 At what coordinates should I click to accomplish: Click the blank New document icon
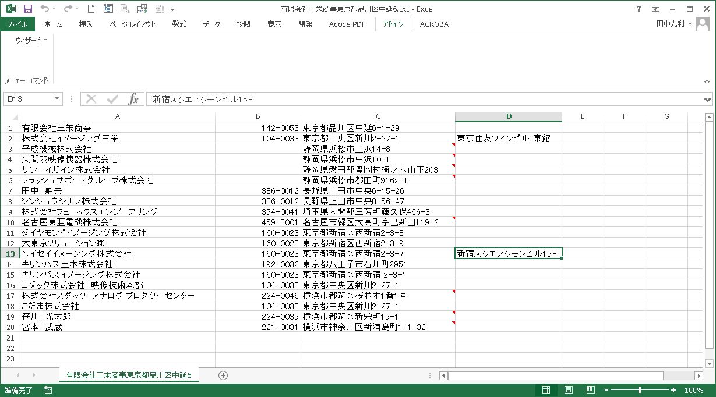[x=90, y=9]
